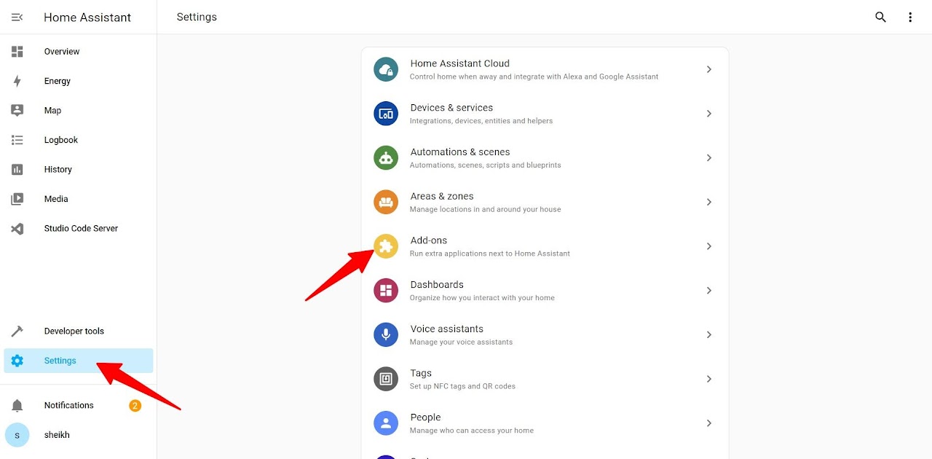The image size is (932, 459).
Task: Expand Dashboards chevron arrow
Action: [x=709, y=291]
